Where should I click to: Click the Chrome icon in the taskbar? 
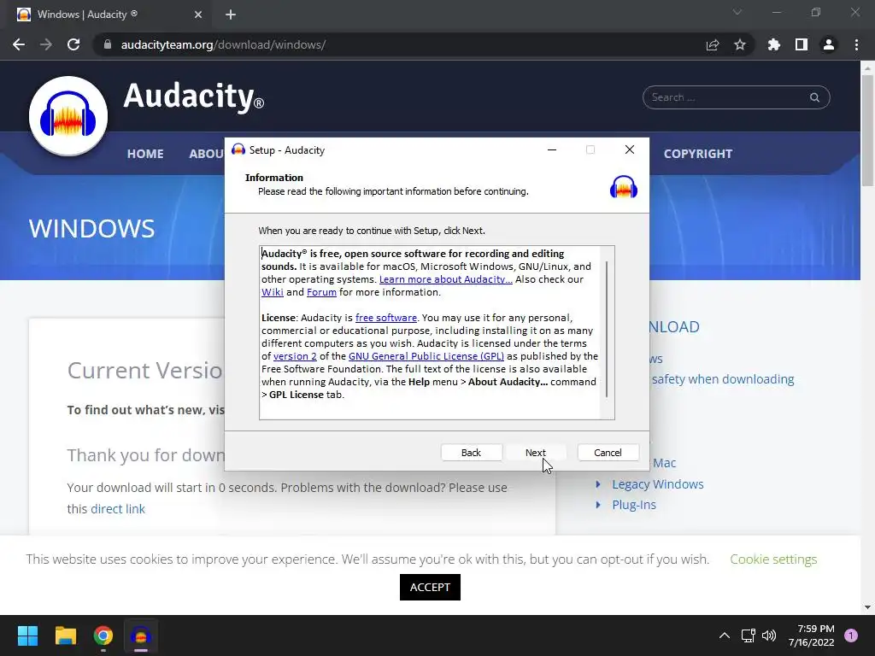[x=103, y=635]
